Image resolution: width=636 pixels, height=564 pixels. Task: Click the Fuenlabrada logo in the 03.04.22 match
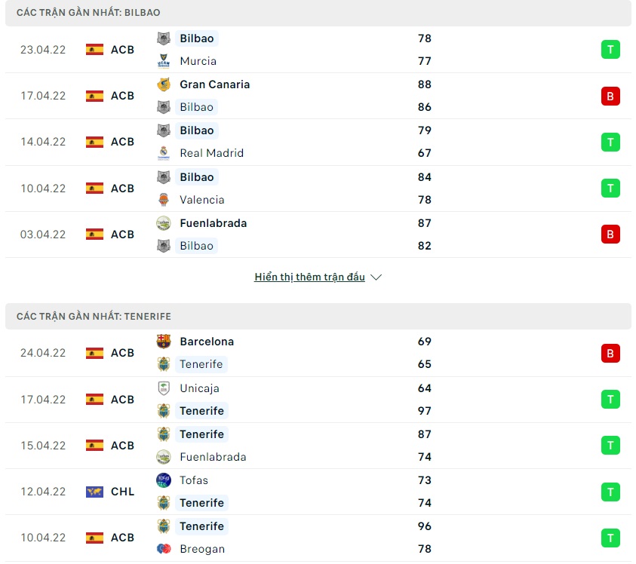163,223
